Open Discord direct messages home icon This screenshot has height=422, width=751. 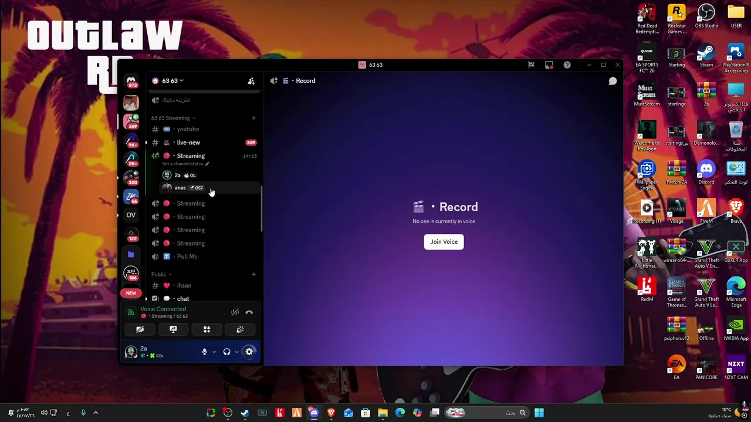point(131,81)
